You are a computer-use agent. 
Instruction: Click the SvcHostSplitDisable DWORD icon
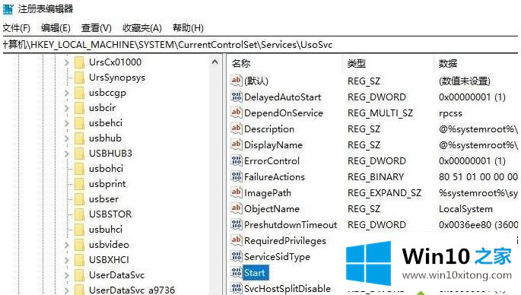237,287
